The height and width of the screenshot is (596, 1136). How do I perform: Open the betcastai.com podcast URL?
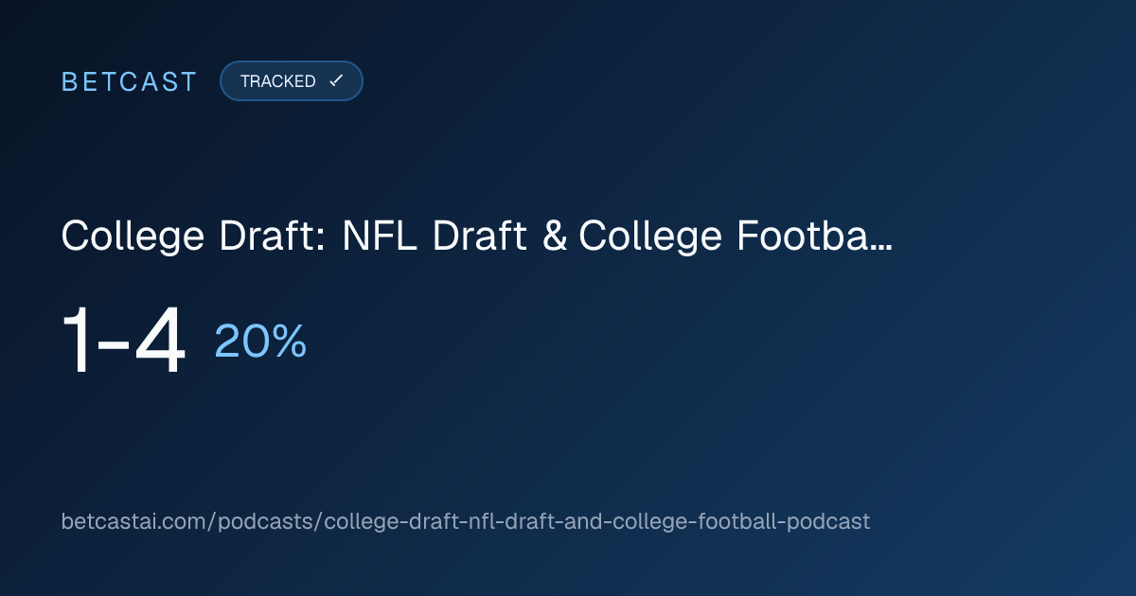[466, 521]
